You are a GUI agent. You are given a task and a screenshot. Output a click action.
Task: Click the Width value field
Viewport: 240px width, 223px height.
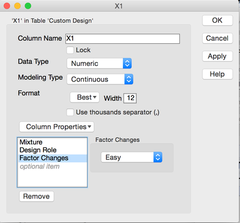130,98
